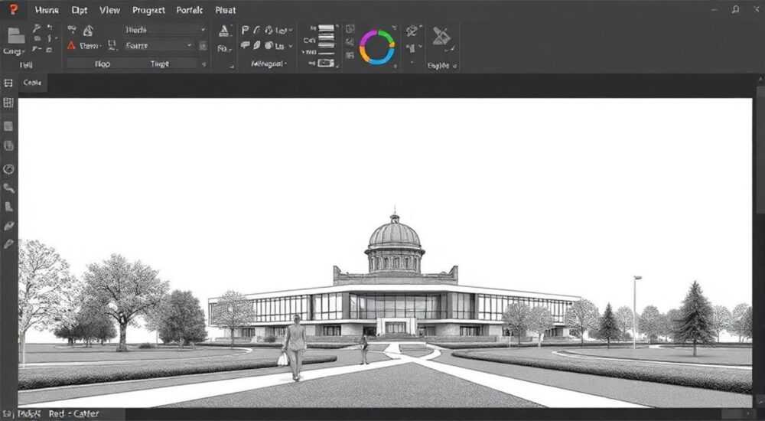
Task: Click the rectangle frame icon below line styles
Action: point(326,63)
